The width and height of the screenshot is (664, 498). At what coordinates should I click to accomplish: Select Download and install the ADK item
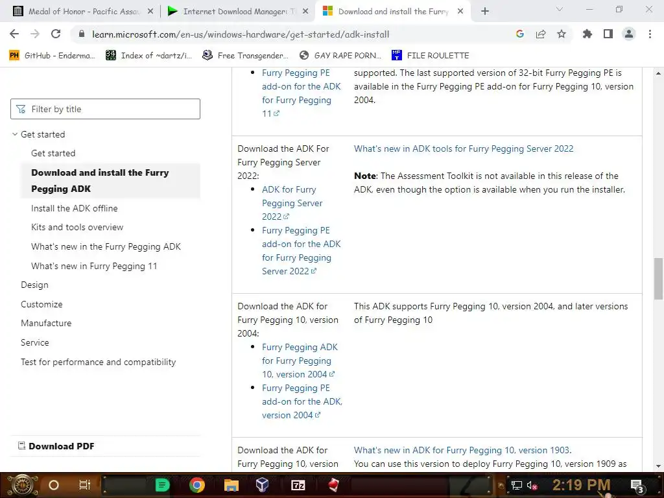pos(110,181)
